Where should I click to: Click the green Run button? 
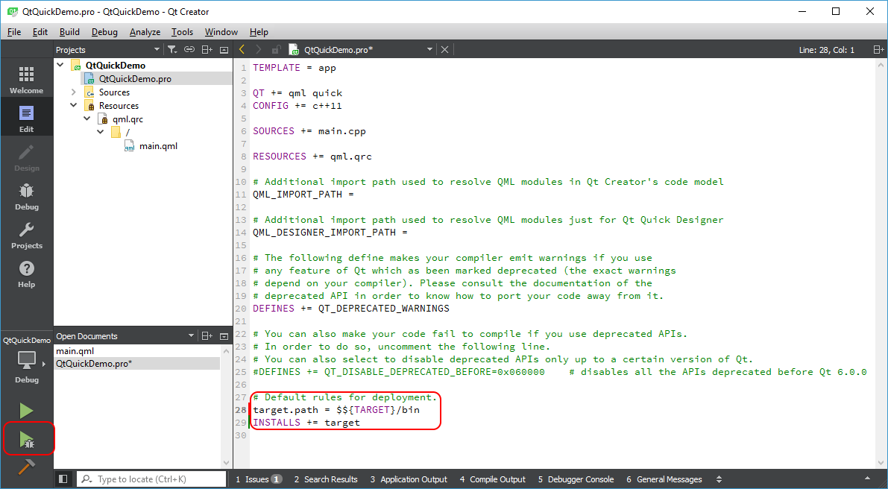26,411
